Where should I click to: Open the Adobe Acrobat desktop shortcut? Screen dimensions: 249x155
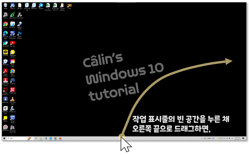click(5, 72)
